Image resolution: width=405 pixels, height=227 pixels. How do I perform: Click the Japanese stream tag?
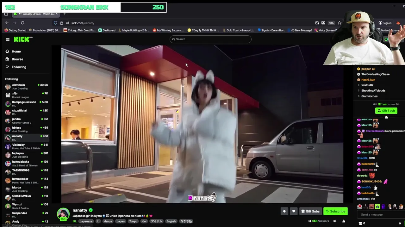click(86, 221)
